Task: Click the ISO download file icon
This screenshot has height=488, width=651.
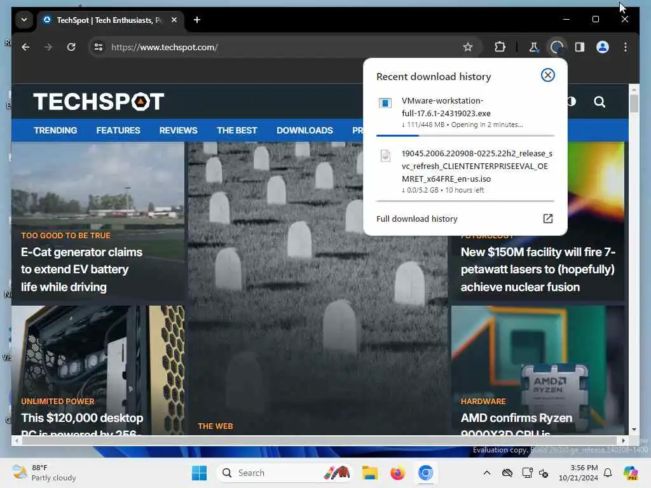Action: [x=385, y=156]
